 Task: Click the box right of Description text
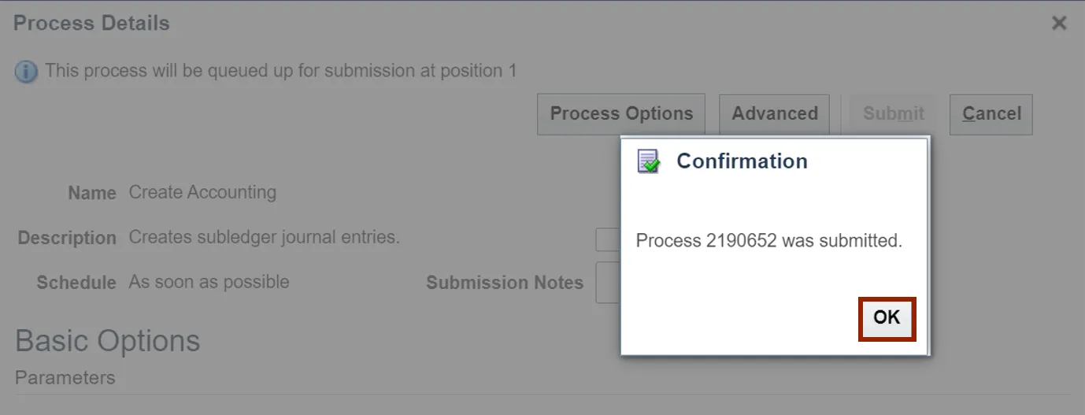608,239
